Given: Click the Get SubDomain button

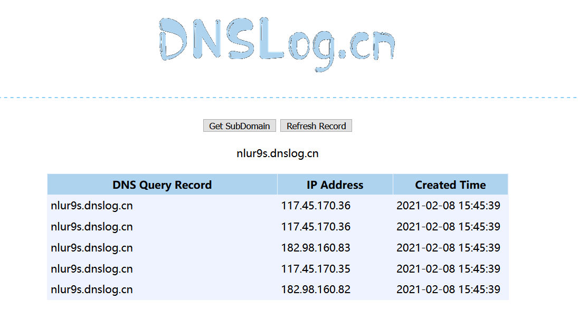Looking at the screenshot, I should point(239,125).
